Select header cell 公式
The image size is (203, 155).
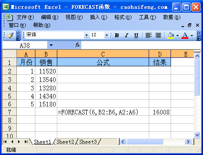point(103,62)
